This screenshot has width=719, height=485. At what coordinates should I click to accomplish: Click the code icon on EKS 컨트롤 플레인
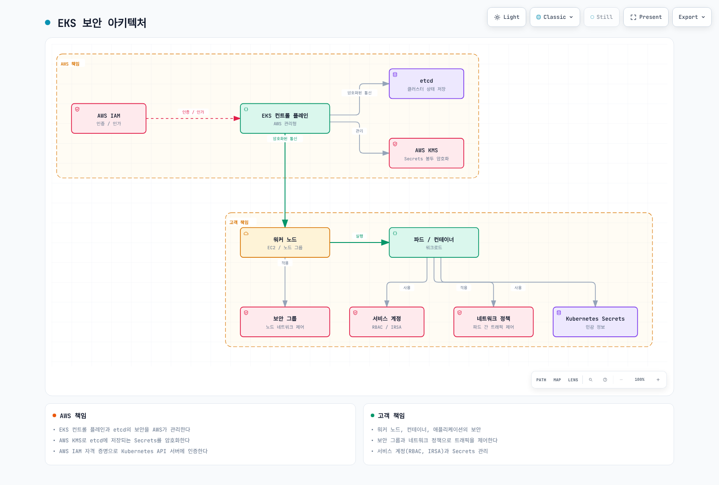coord(246,109)
